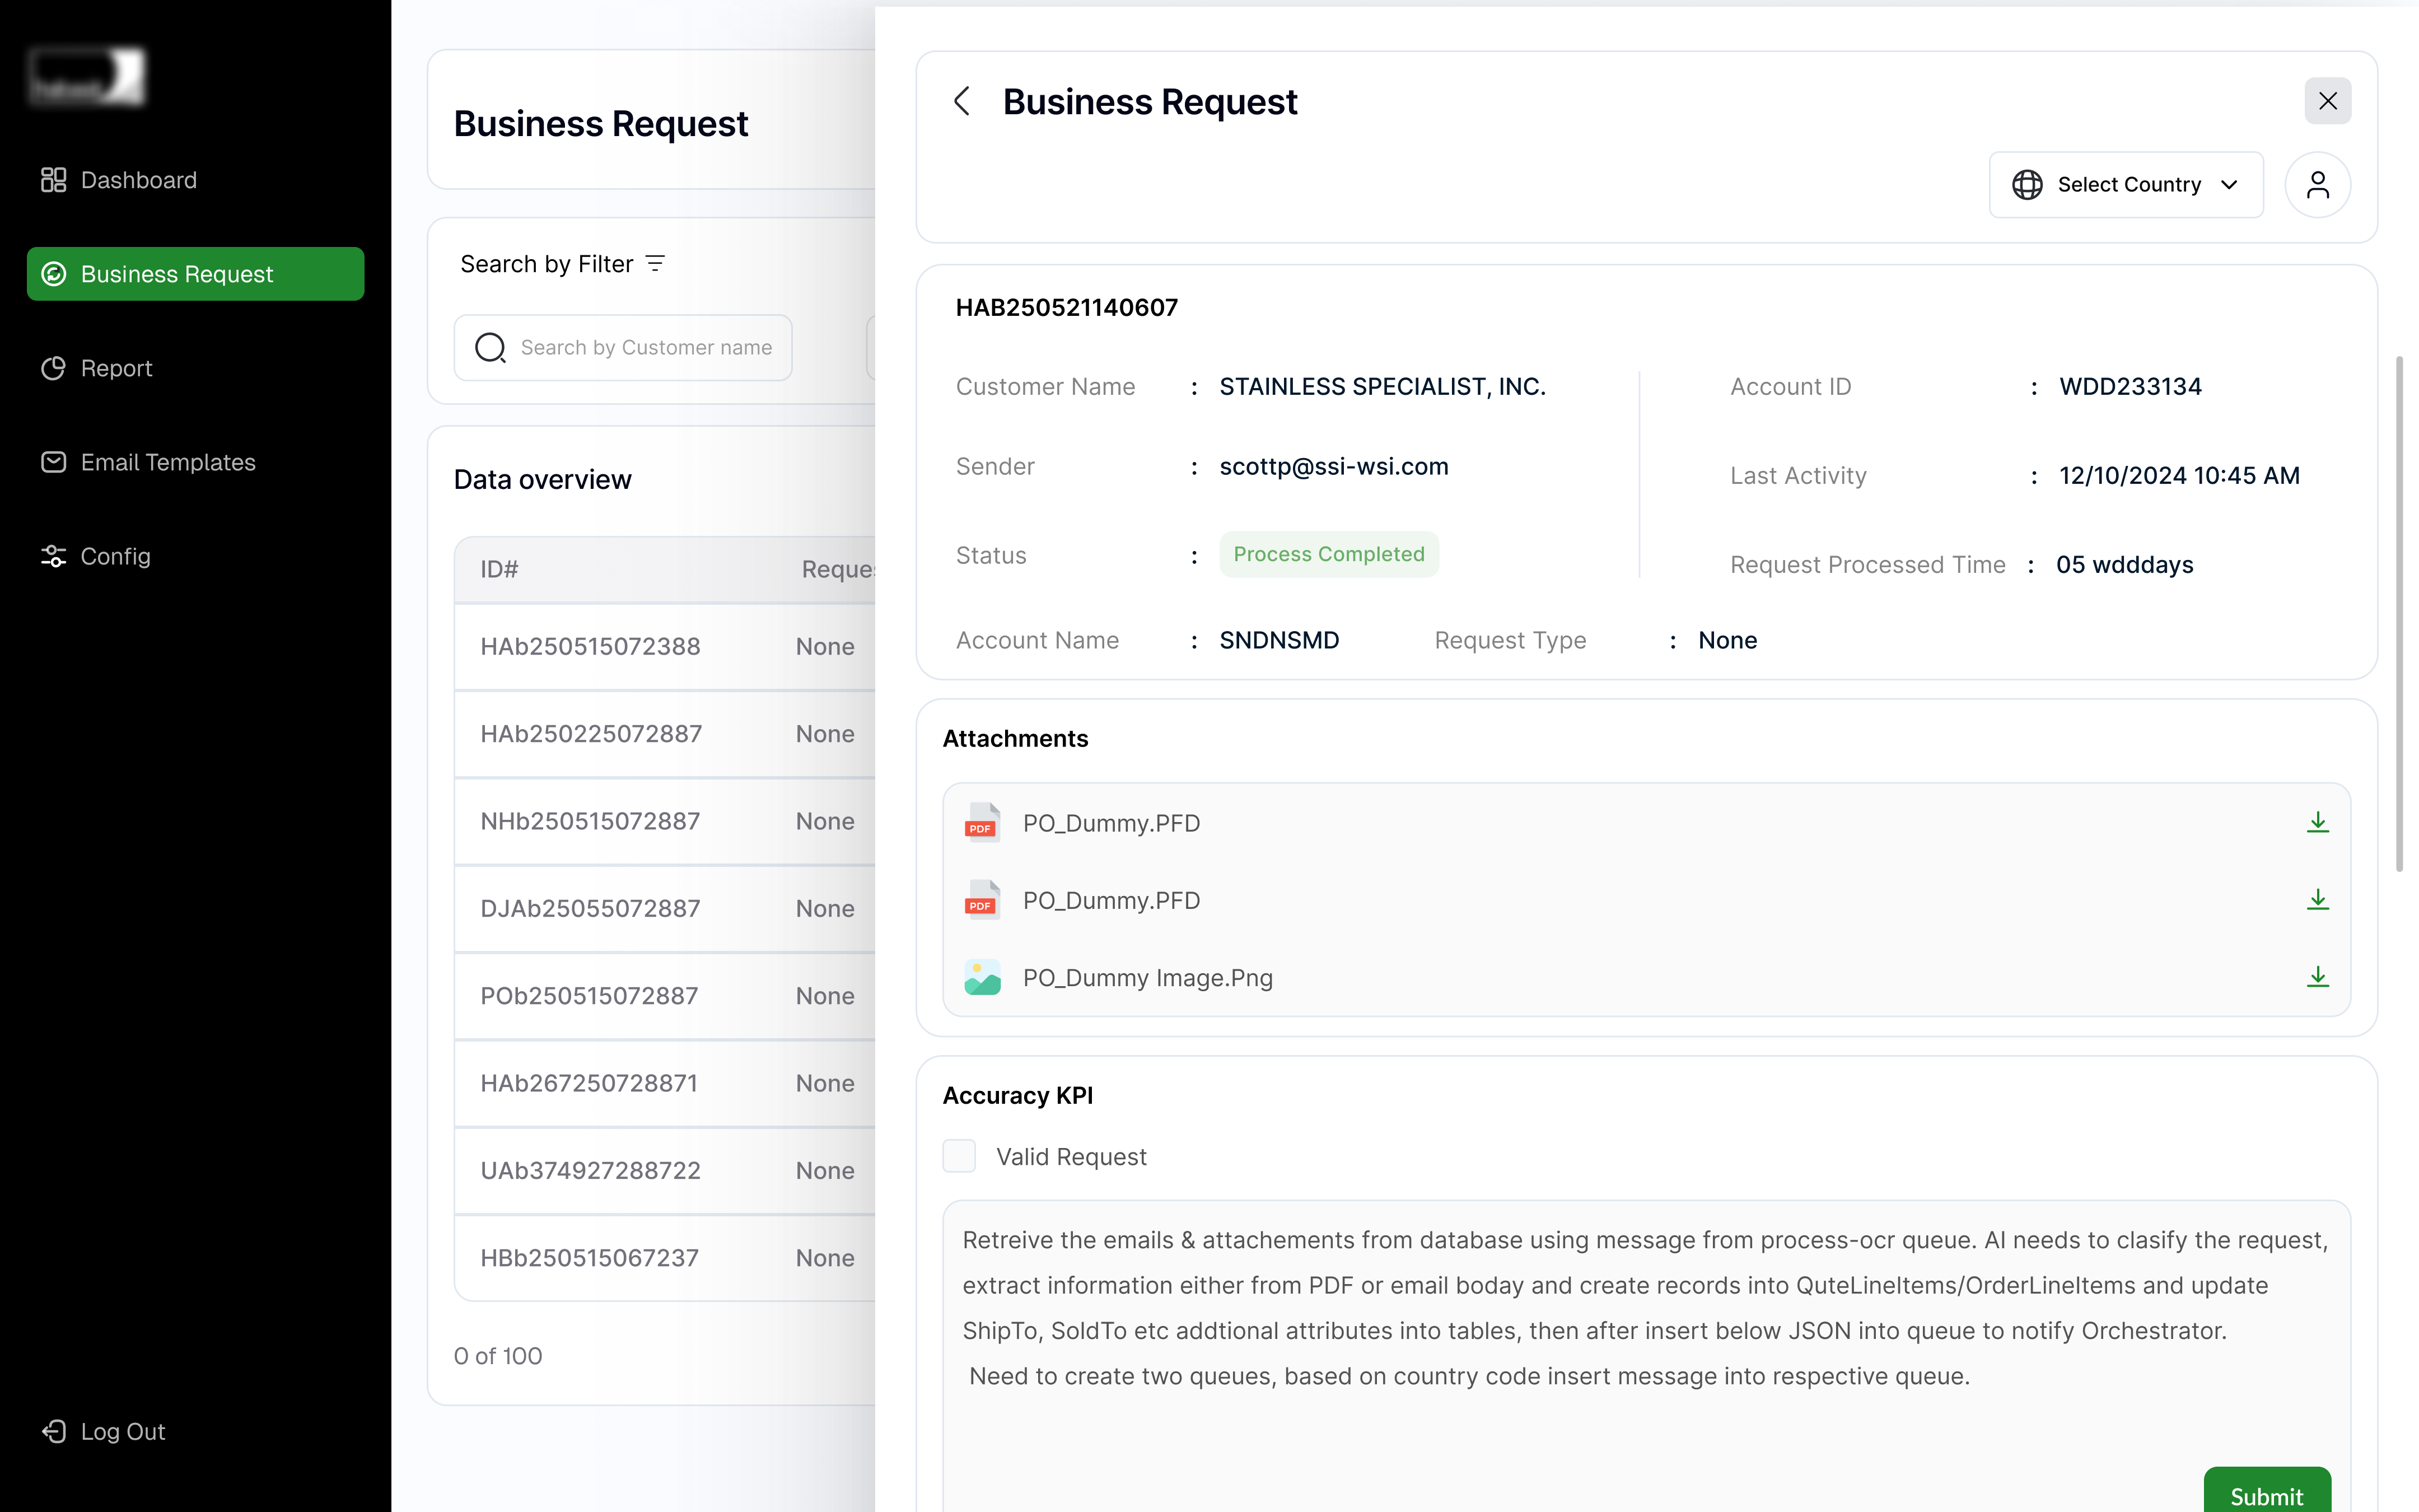Click the PO_Dummy Image.Png image file icon
2419x1512 pixels.
[982, 977]
